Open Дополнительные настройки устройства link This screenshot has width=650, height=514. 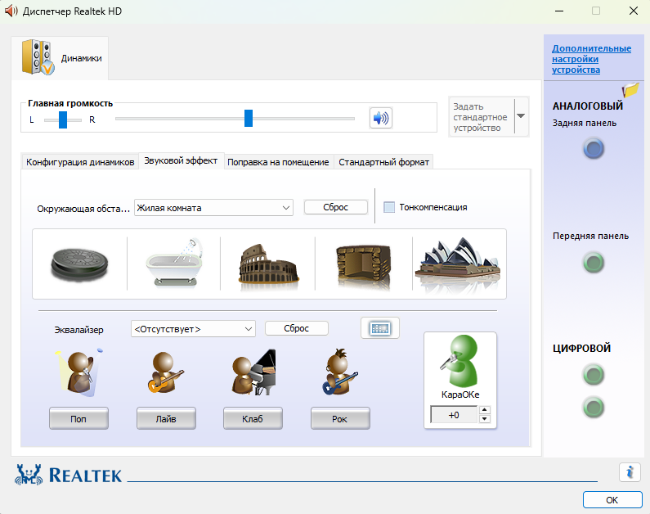(x=592, y=59)
